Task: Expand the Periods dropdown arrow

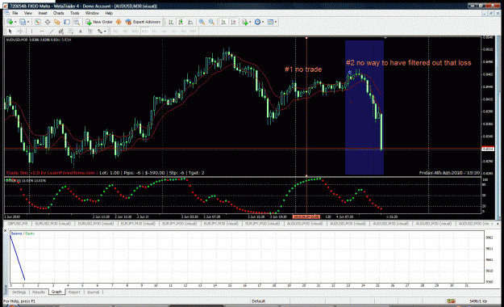Action: click(263, 22)
